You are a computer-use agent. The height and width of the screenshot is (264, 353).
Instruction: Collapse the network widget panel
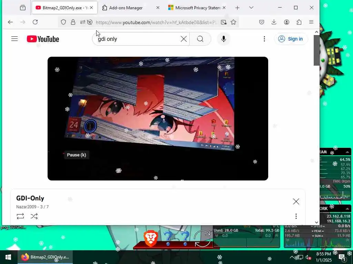347,209
